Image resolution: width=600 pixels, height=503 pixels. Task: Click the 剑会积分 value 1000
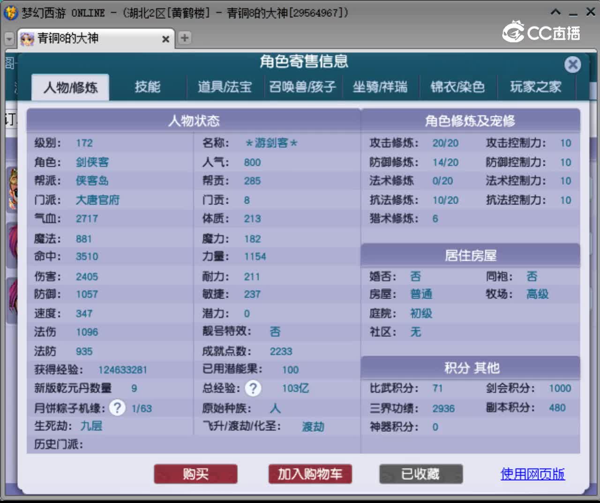(560, 388)
